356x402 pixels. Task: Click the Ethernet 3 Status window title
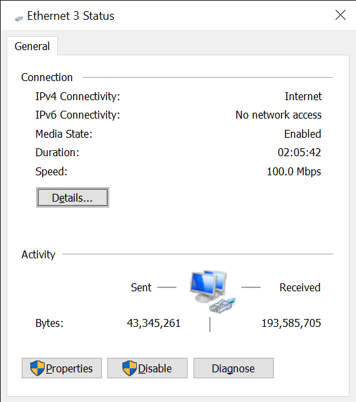click(x=70, y=16)
